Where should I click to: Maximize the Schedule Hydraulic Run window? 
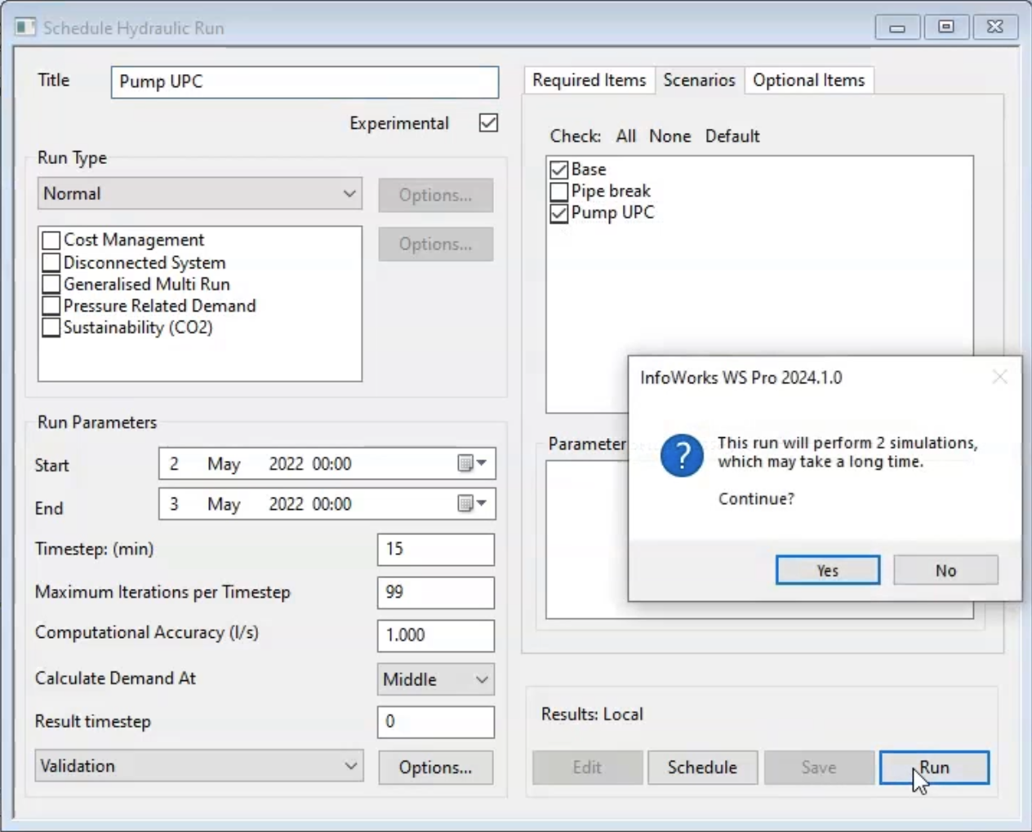pyautogui.click(x=946, y=27)
